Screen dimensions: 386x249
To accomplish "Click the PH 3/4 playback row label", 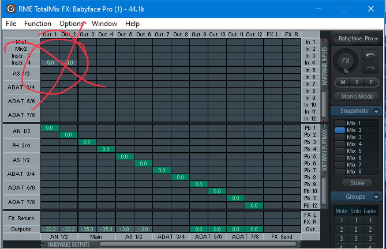I will point(21,145).
